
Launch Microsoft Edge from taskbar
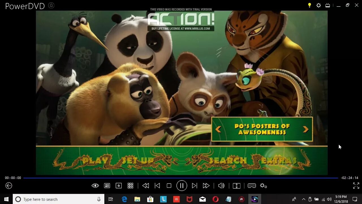coord(124,199)
